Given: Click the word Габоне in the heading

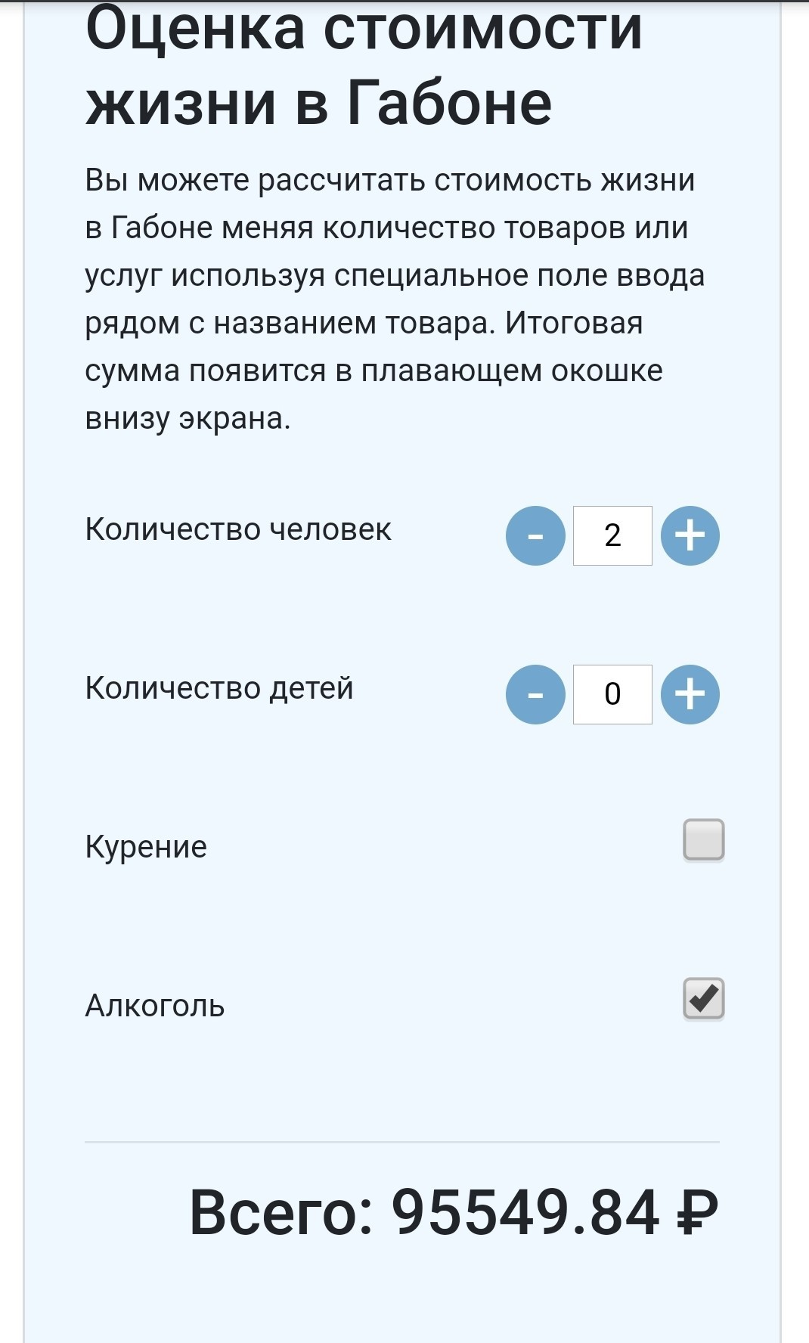Looking at the screenshot, I should (x=449, y=103).
